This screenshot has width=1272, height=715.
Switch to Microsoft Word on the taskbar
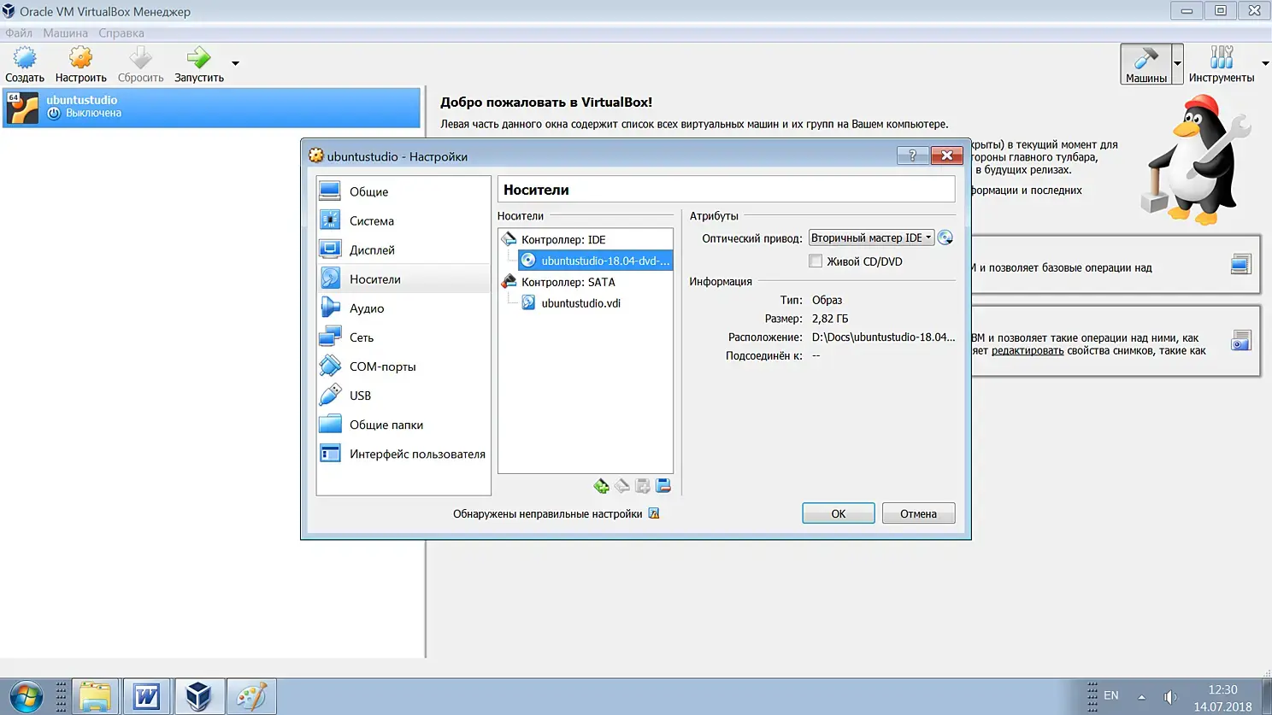pyautogui.click(x=147, y=696)
